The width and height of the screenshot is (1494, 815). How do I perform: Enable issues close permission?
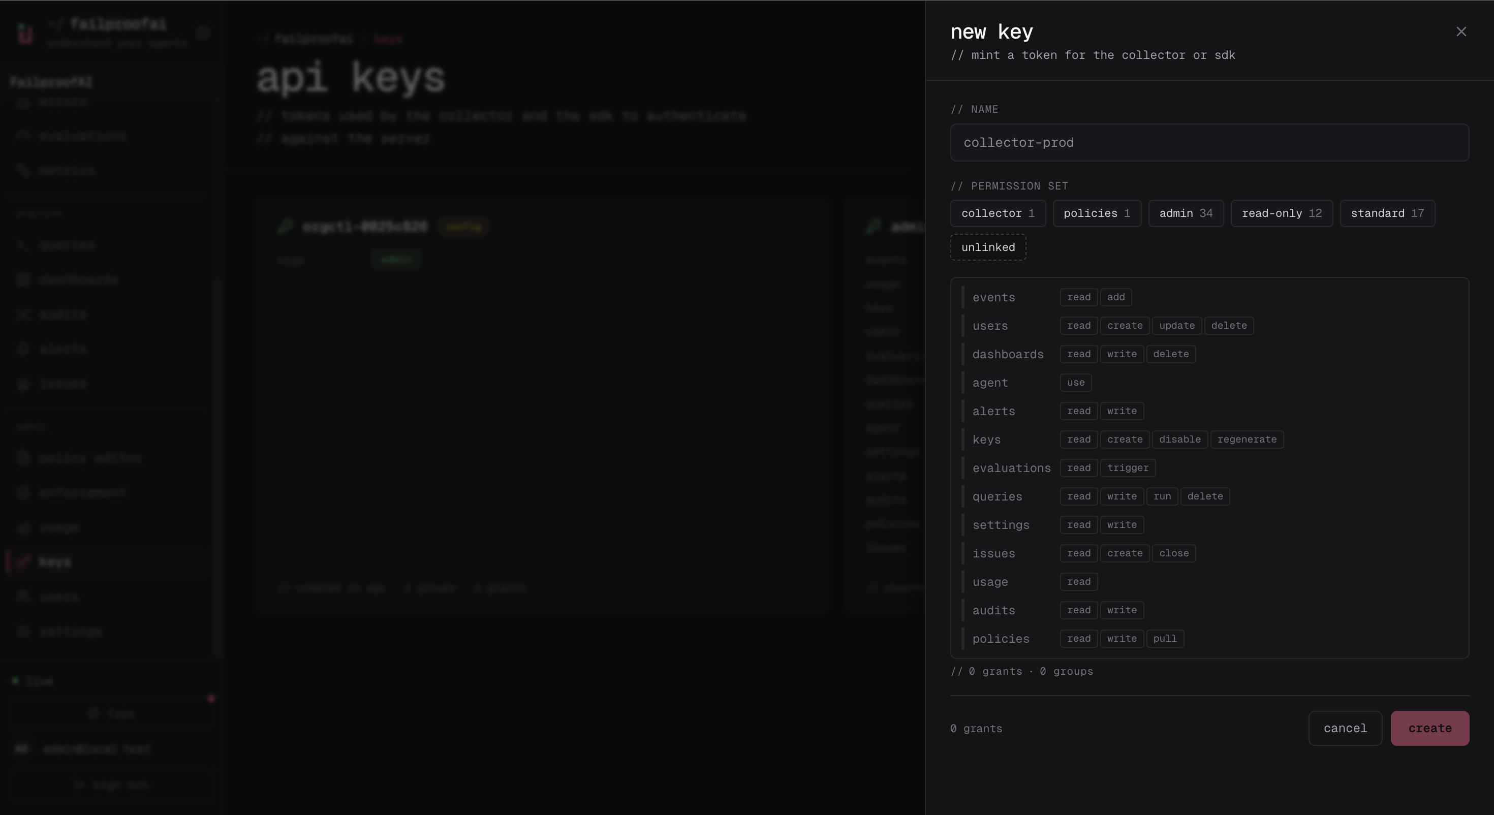pos(1174,553)
